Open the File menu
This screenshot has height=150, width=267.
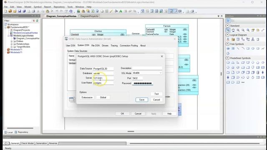click(x=6, y=7)
